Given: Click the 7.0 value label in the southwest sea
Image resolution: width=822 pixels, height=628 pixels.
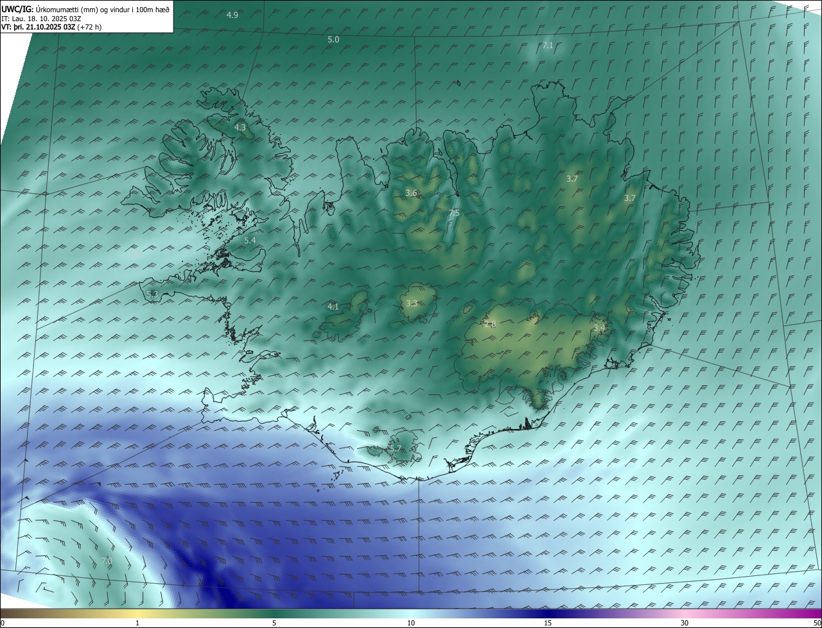Looking at the screenshot, I should tap(107, 561).
